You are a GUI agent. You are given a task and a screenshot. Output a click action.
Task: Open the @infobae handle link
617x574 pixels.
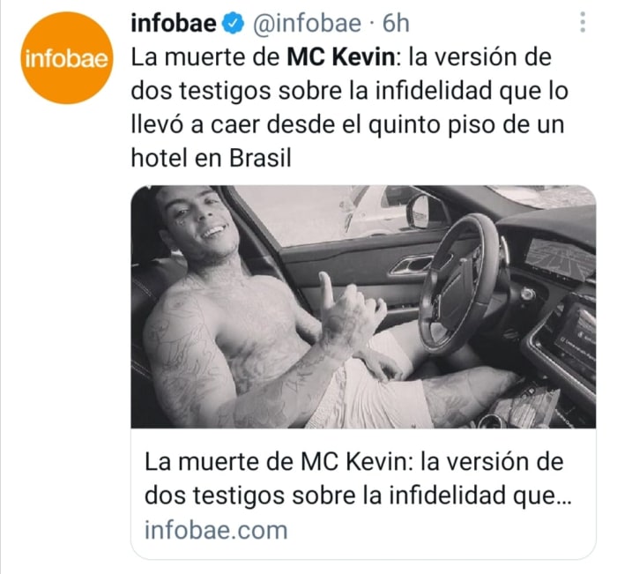(x=307, y=23)
